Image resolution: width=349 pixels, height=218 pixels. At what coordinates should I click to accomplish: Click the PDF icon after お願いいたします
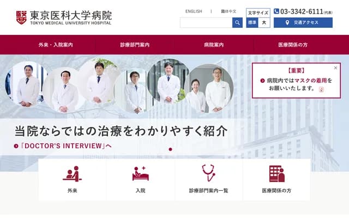click(321, 89)
